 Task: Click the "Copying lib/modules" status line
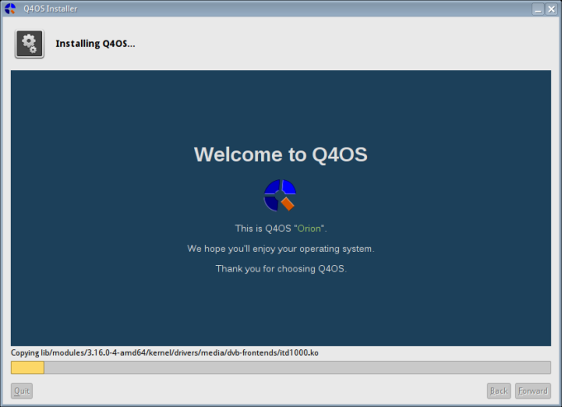(x=164, y=353)
